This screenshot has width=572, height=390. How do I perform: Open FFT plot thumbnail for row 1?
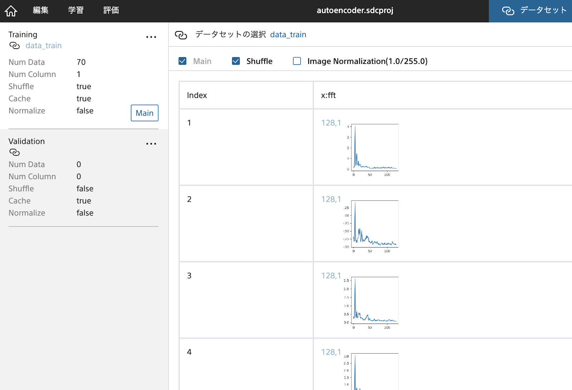(372, 149)
